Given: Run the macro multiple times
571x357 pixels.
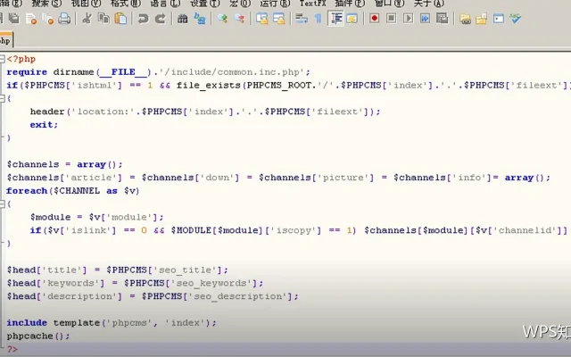Looking at the screenshot, I should coord(425,18).
